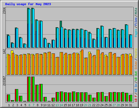The height and width of the screenshot is (108, 139).
Task: Click green weekend day label 28
Action: [x=118, y=105]
